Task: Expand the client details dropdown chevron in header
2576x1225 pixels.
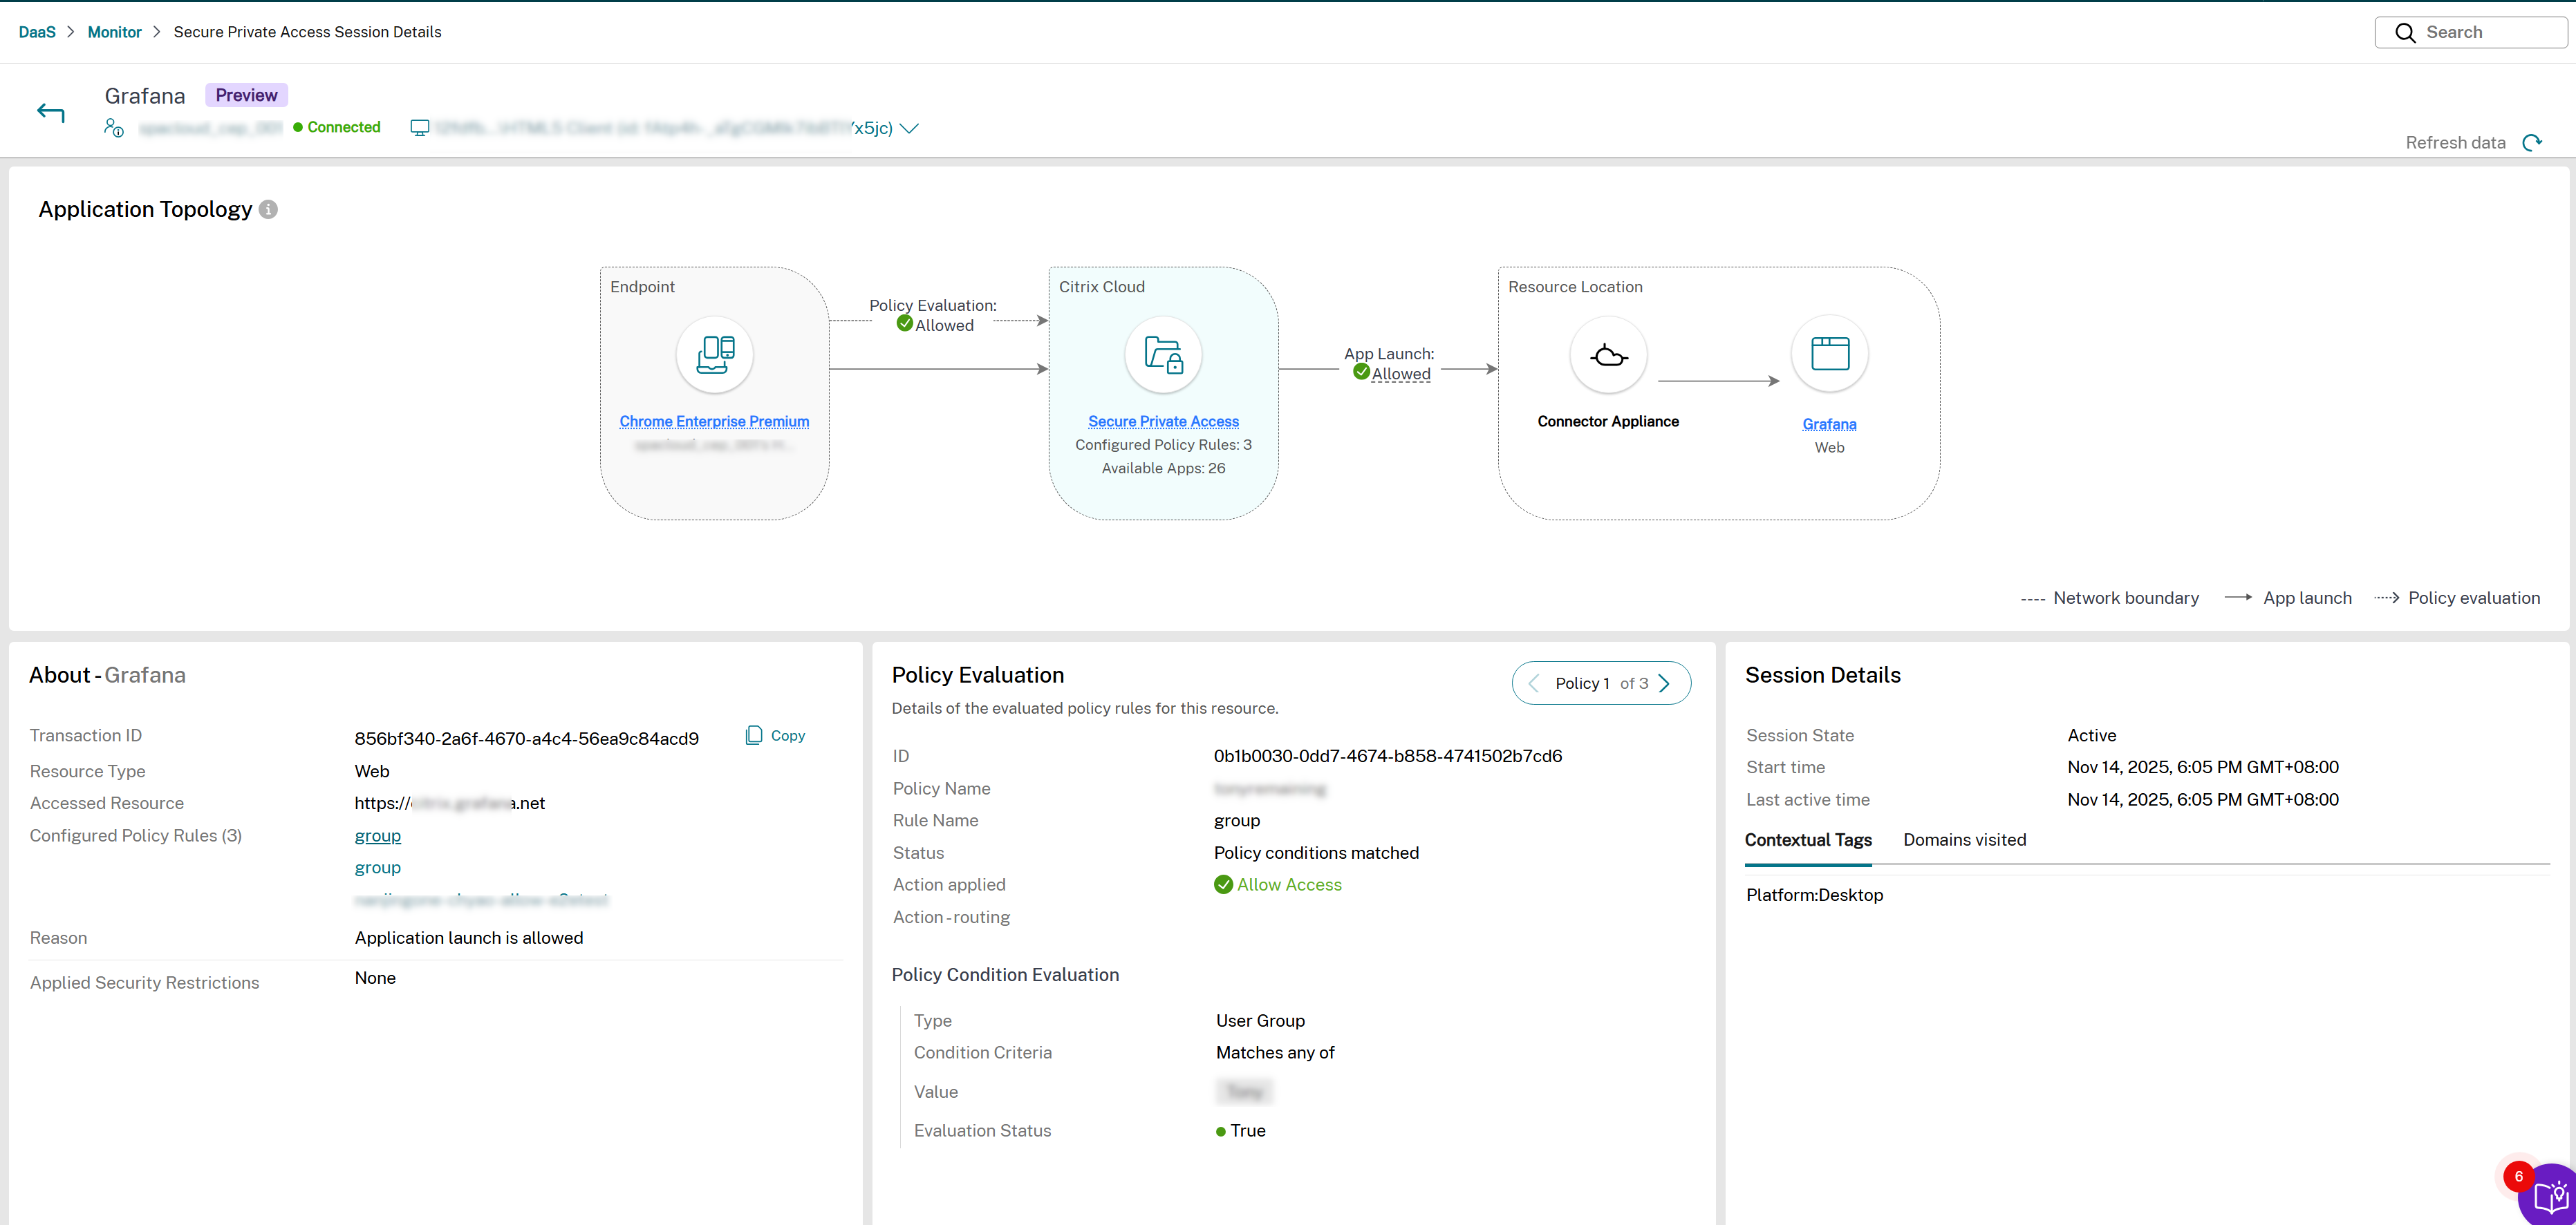Action: coord(909,128)
